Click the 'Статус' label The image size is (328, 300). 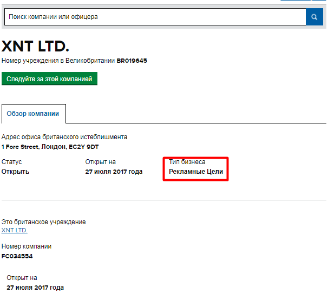point(12,162)
